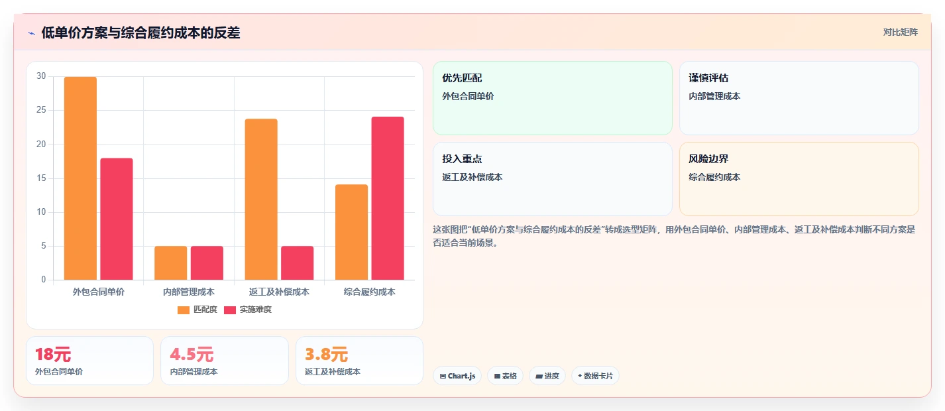
Task: Click the icon in the Chart.js chip
Action: [443, 376]
